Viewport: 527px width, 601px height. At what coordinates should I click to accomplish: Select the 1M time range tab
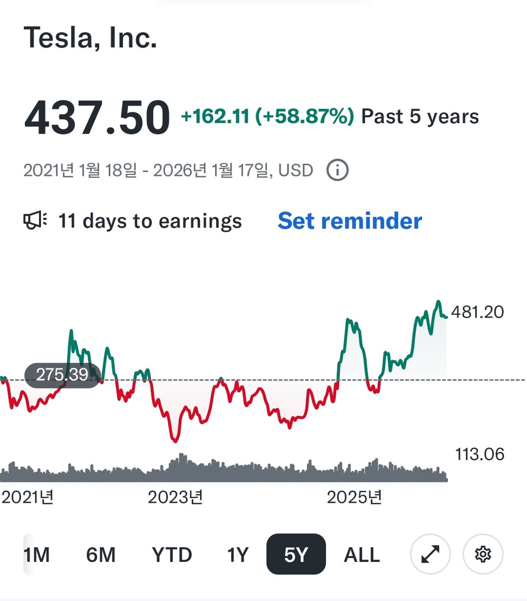36,555
